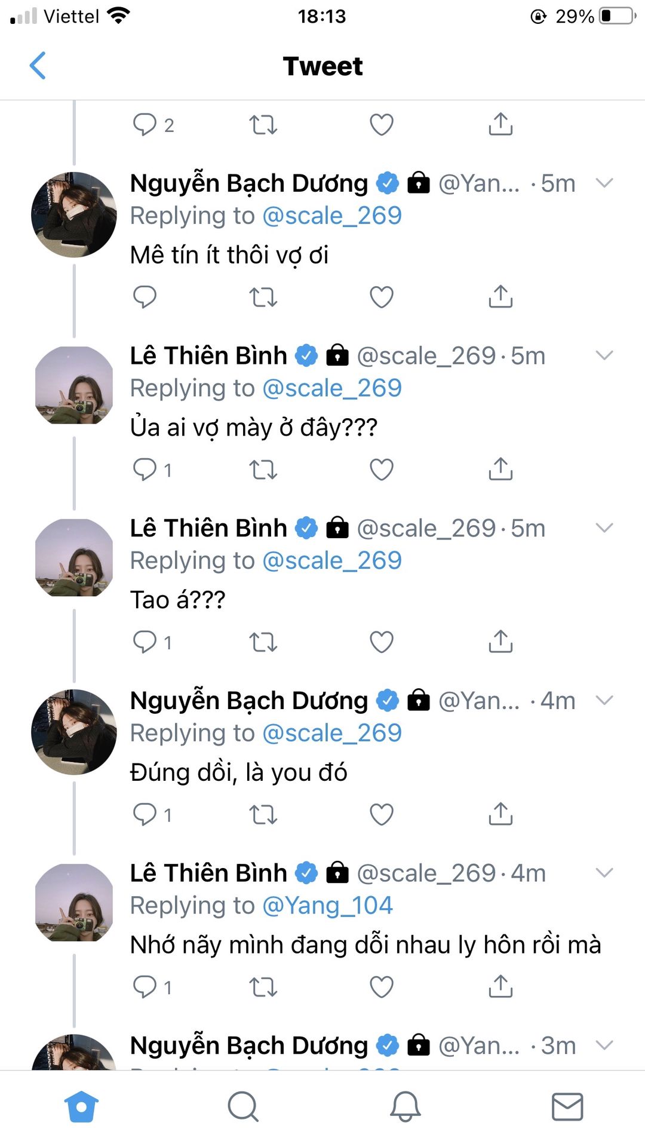Open chevron menu on "ly hôn rồi mà" tweet
This screenshot has width=645, height=1147.
pyautogui.click(x=604, y=873)
